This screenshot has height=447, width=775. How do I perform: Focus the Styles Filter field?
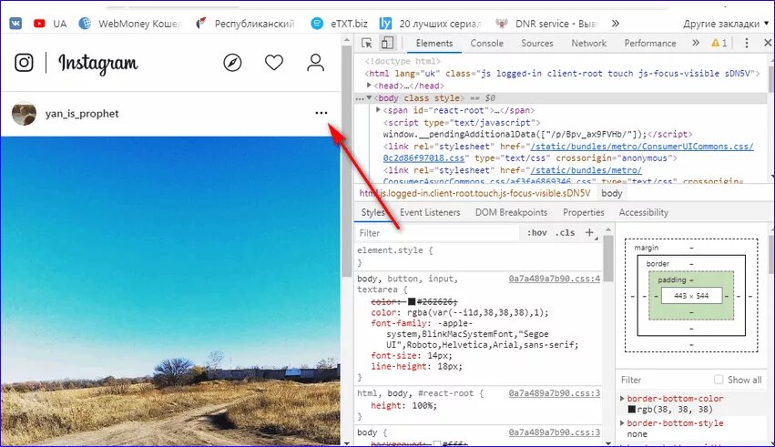pos(437,233)
